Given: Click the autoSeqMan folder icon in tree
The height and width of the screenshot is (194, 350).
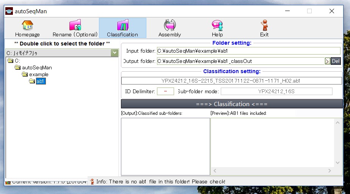Looking at the screenshot, I should pyautogui.click(x=18, y=67).
